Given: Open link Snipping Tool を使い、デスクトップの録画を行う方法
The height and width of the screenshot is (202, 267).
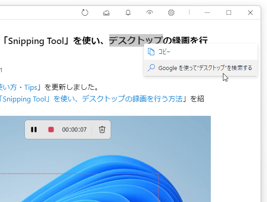Looking at the screenshot, I should 91,99.
